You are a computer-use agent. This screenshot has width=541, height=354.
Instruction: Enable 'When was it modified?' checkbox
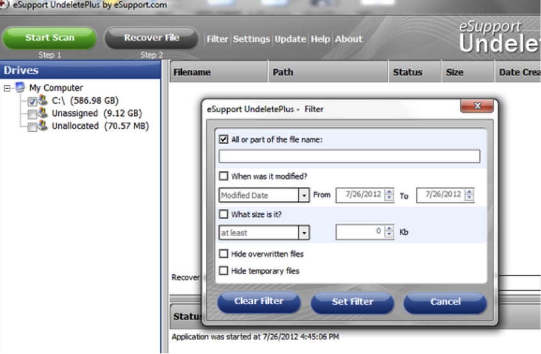[223, 176]
